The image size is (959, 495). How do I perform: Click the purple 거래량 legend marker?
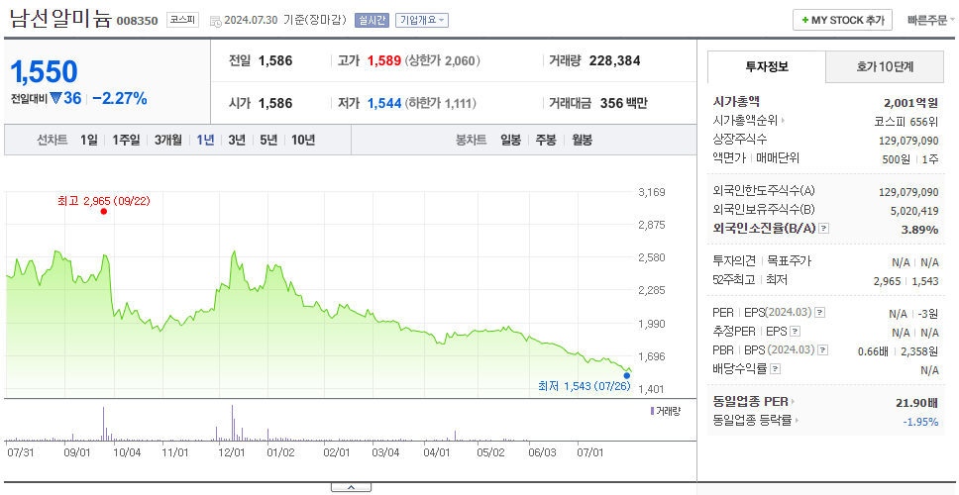pyautogui.click(x=653, y=411)
